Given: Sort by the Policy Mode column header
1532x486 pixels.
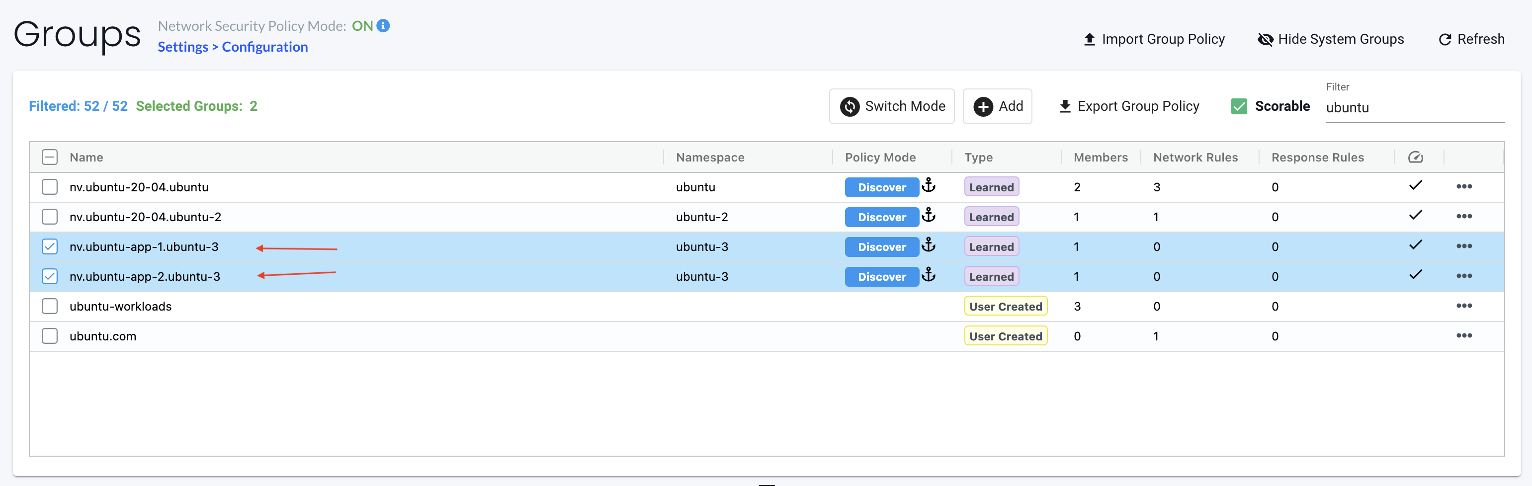Looking at the screenshot, I should (880, 157).
